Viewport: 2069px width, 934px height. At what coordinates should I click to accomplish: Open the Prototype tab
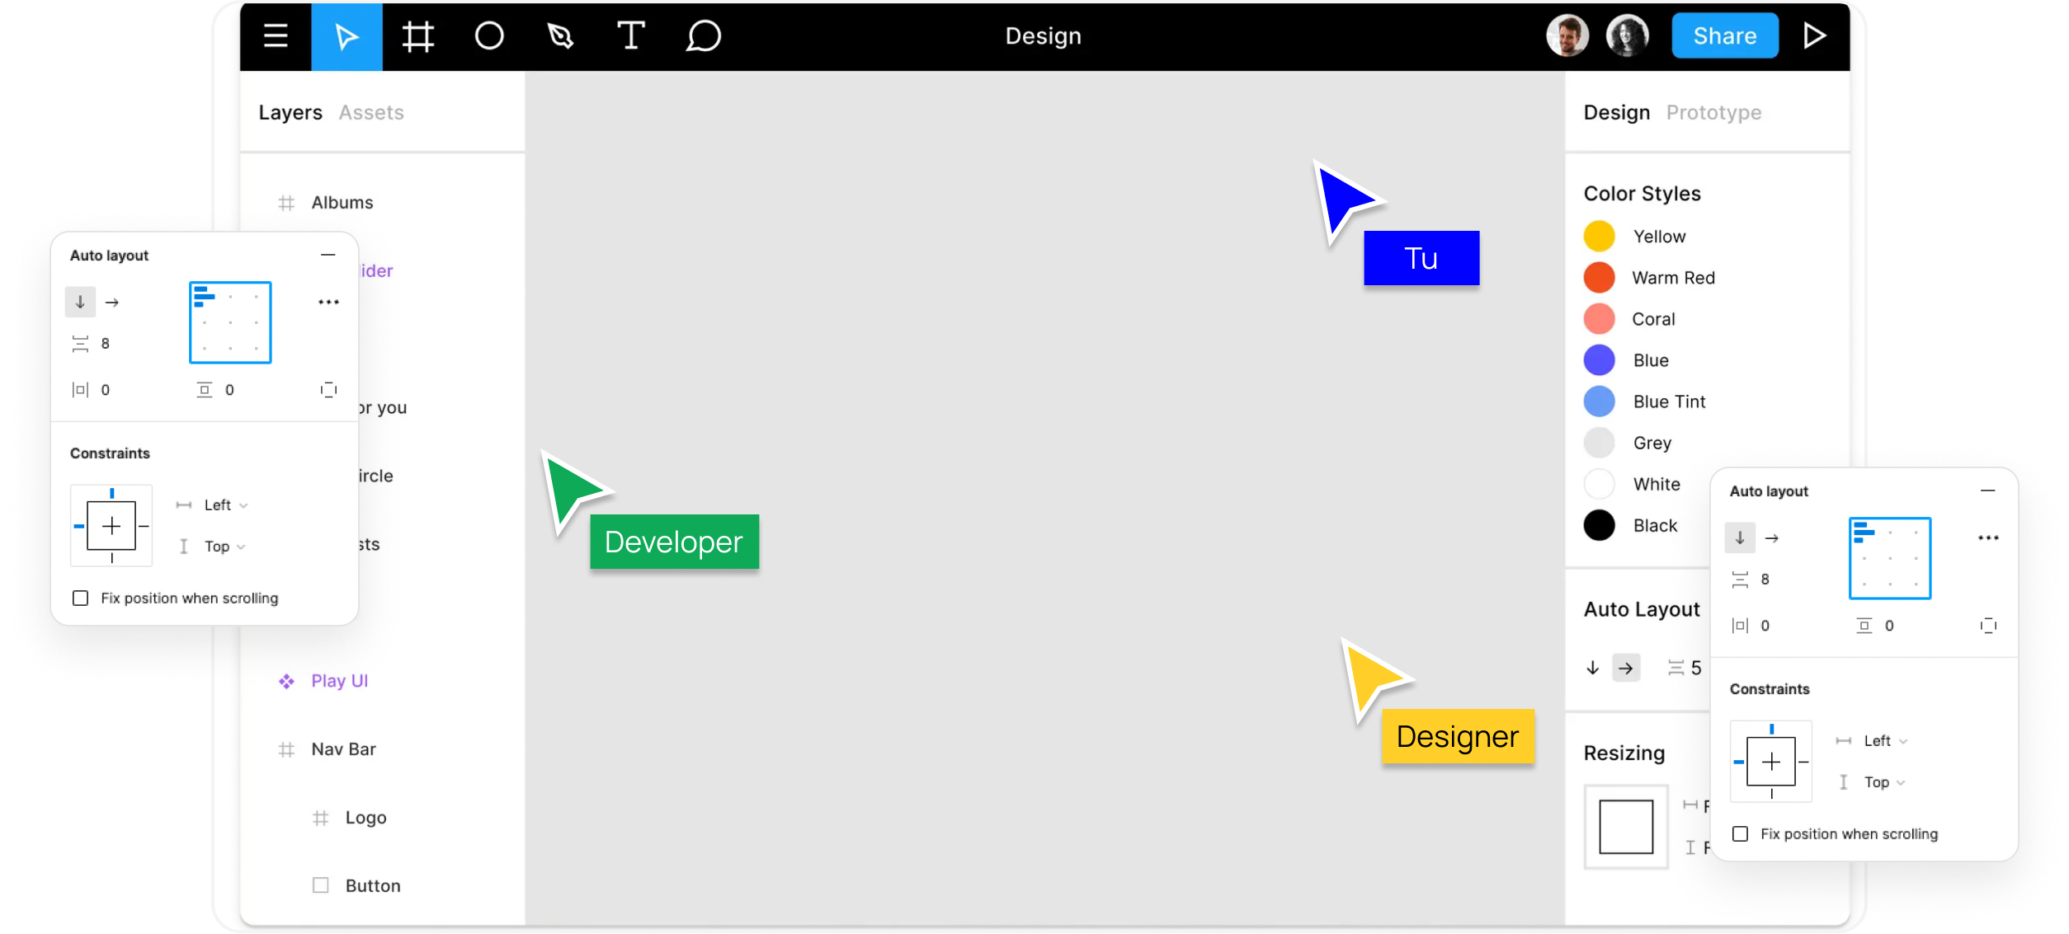(x=1713, y=113)
